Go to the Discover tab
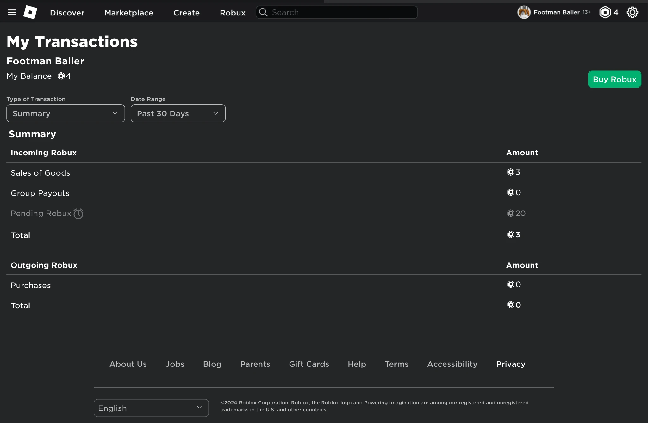Screen dimensions: 648x423 tap(67, 13)
